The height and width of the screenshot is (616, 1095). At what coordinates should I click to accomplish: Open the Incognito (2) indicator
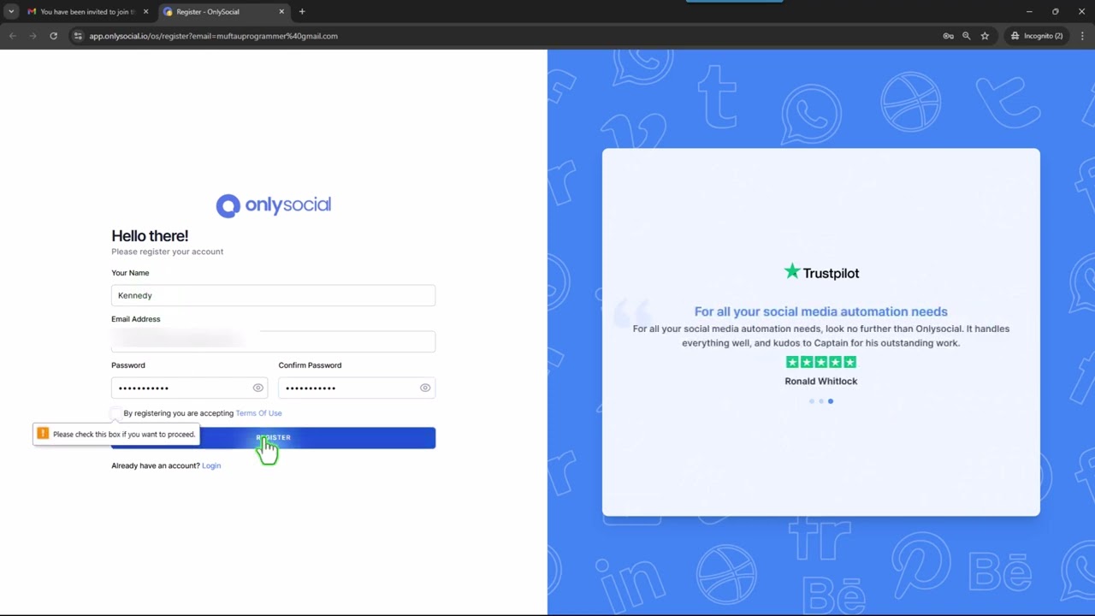1036,36
